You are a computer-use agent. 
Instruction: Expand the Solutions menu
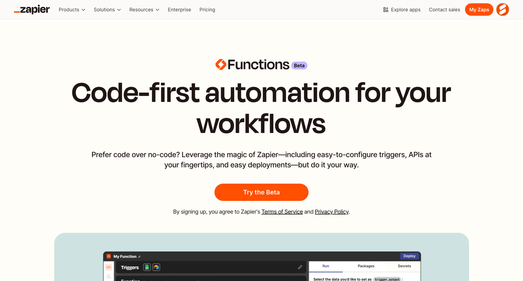coord(107,10)
